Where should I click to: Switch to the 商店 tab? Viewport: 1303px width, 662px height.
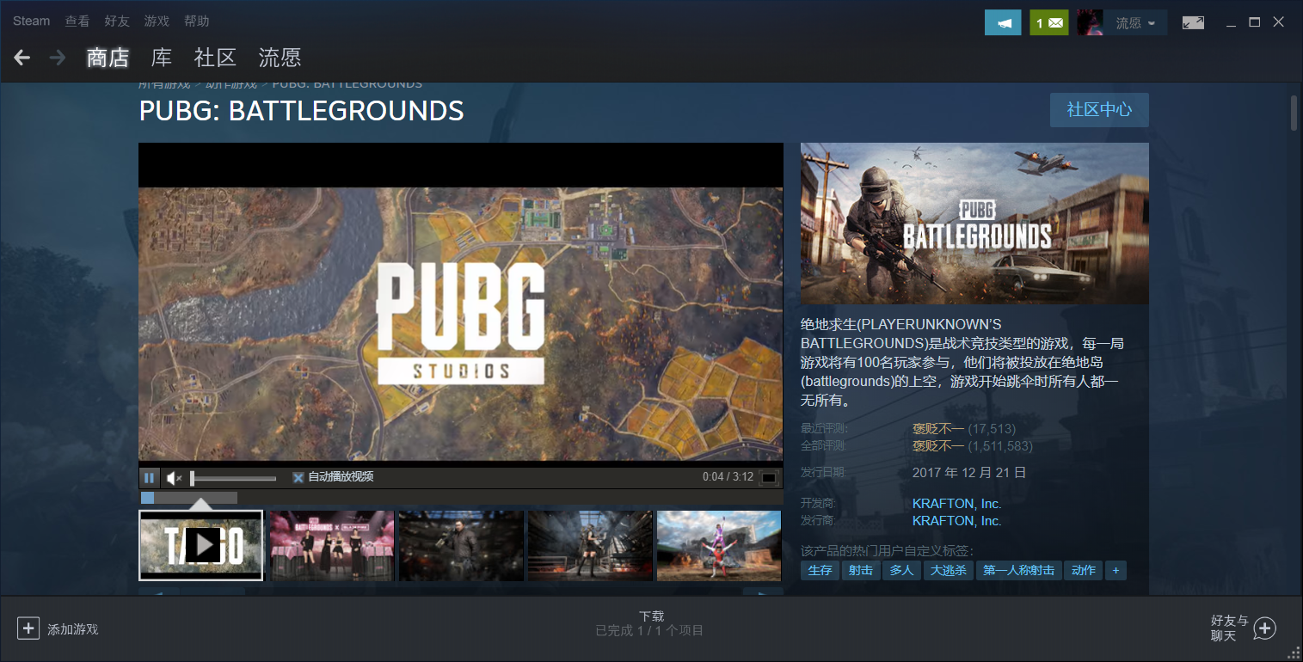point(108,58)
